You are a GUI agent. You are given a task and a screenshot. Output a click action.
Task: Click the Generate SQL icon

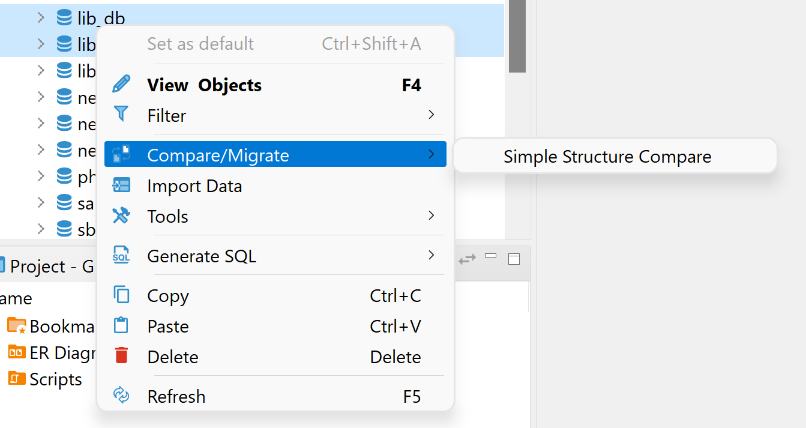[122, 256]
